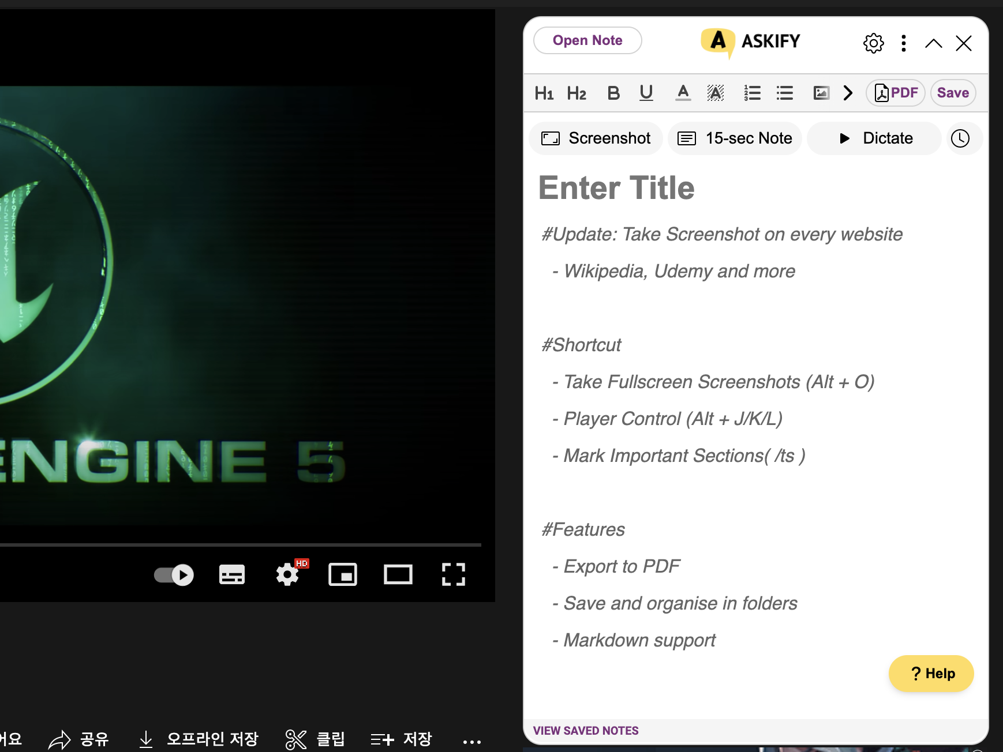Toggle video subtitles
Image resolution: width=1003 pixels, height=752 pixels.
pos(232,575)
